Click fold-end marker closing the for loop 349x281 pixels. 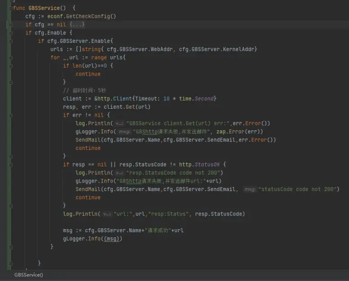pos(10,247)
